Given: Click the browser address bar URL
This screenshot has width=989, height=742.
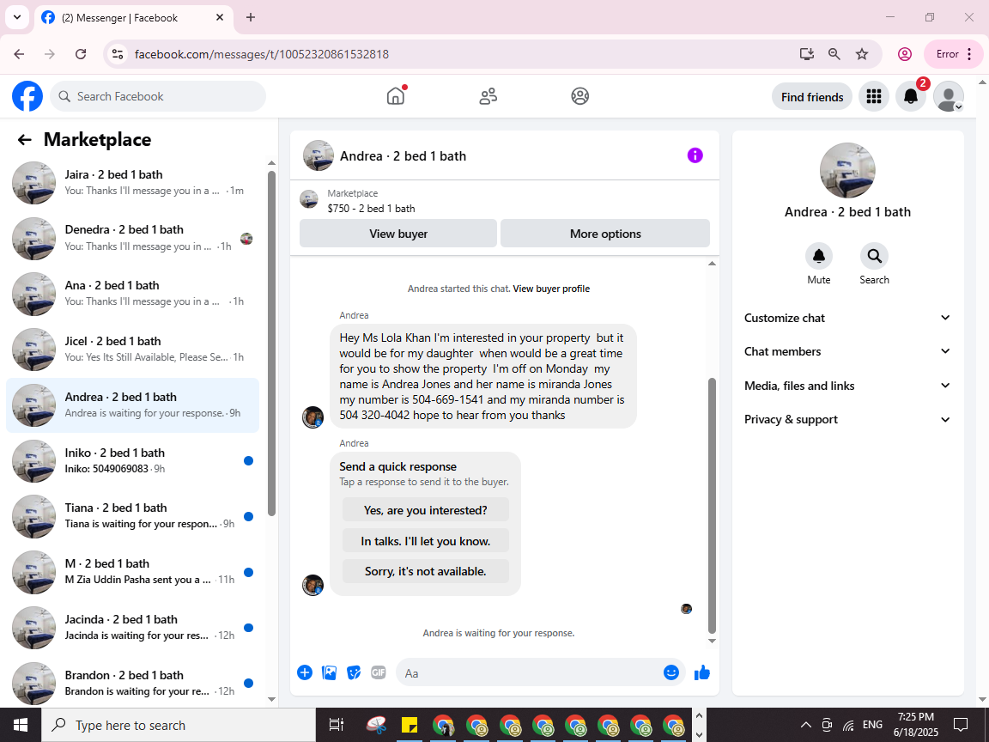Looking at the screenshot, I should (x=262, y=54).
